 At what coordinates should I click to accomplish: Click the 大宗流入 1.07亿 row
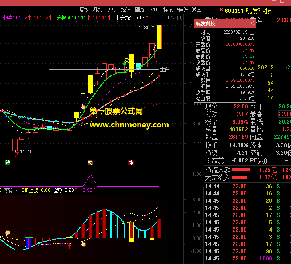(x=248, y=178)
